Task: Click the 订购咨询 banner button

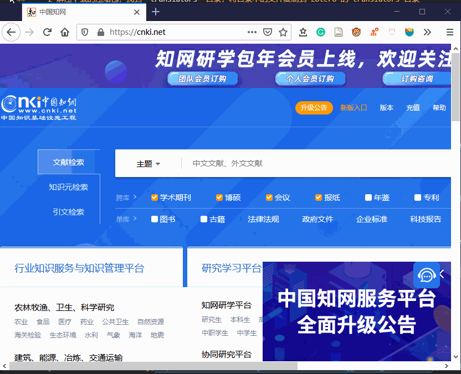Action: click(417, 79)
